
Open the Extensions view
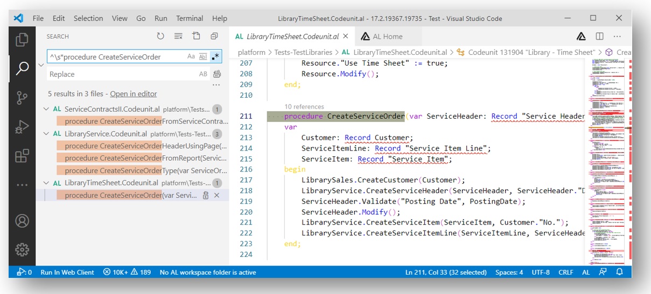click(x=22, y=156)
